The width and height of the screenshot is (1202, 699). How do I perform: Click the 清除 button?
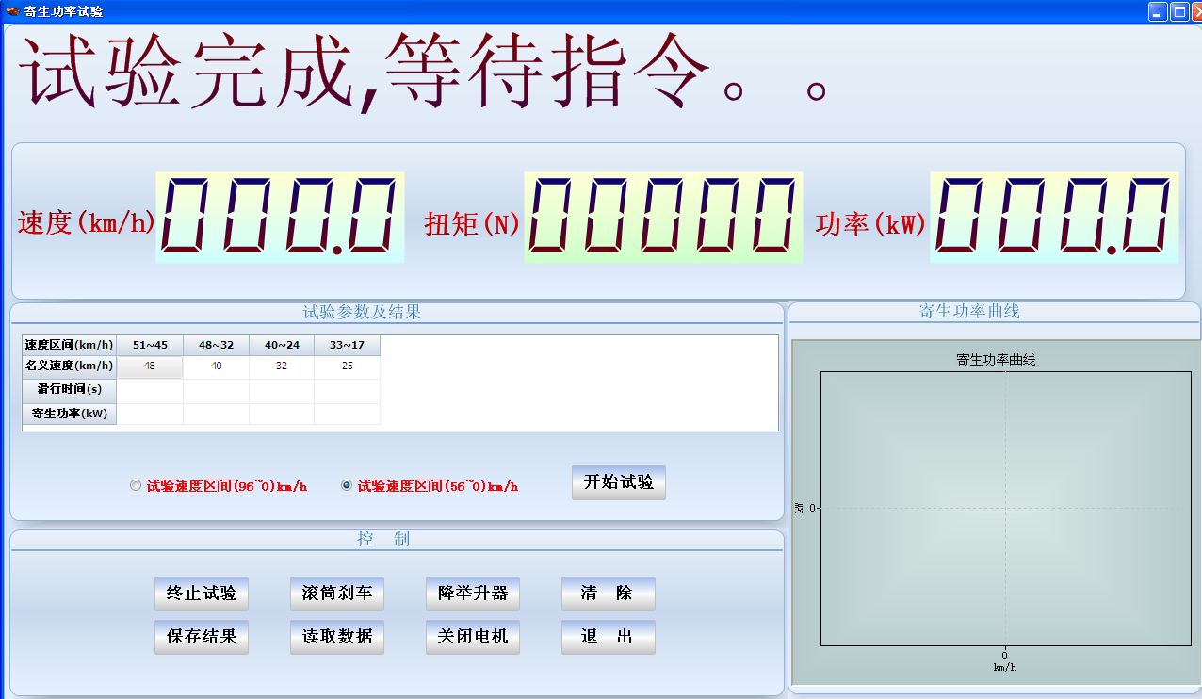coord(608,593)
